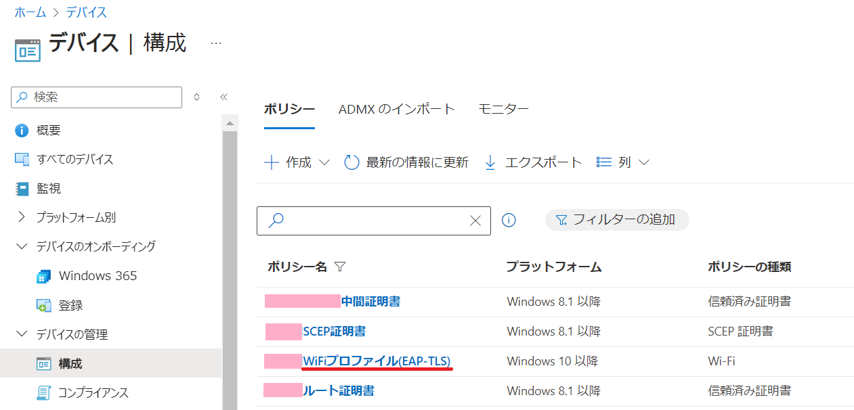Open the ellipsis menu beside 構成 title
Viewport: 854px width, 410px height.
coord(216,43)
